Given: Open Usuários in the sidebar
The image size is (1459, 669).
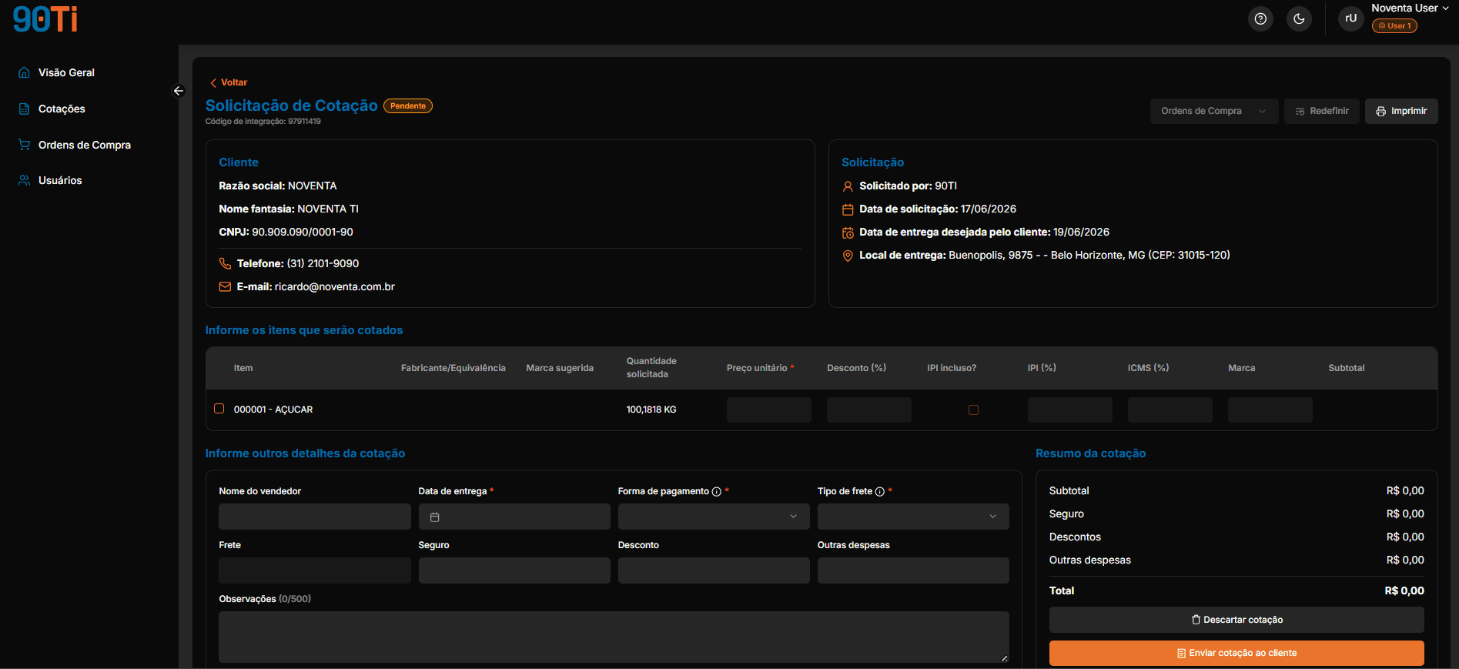Looking at the screenshot, I should click(x=60, y=180).
